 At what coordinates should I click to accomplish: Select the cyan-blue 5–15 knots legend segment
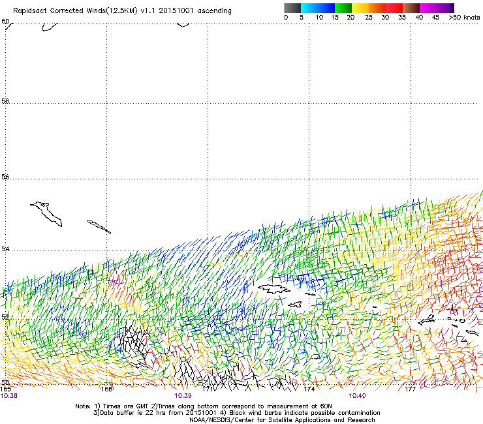point(318,8)
